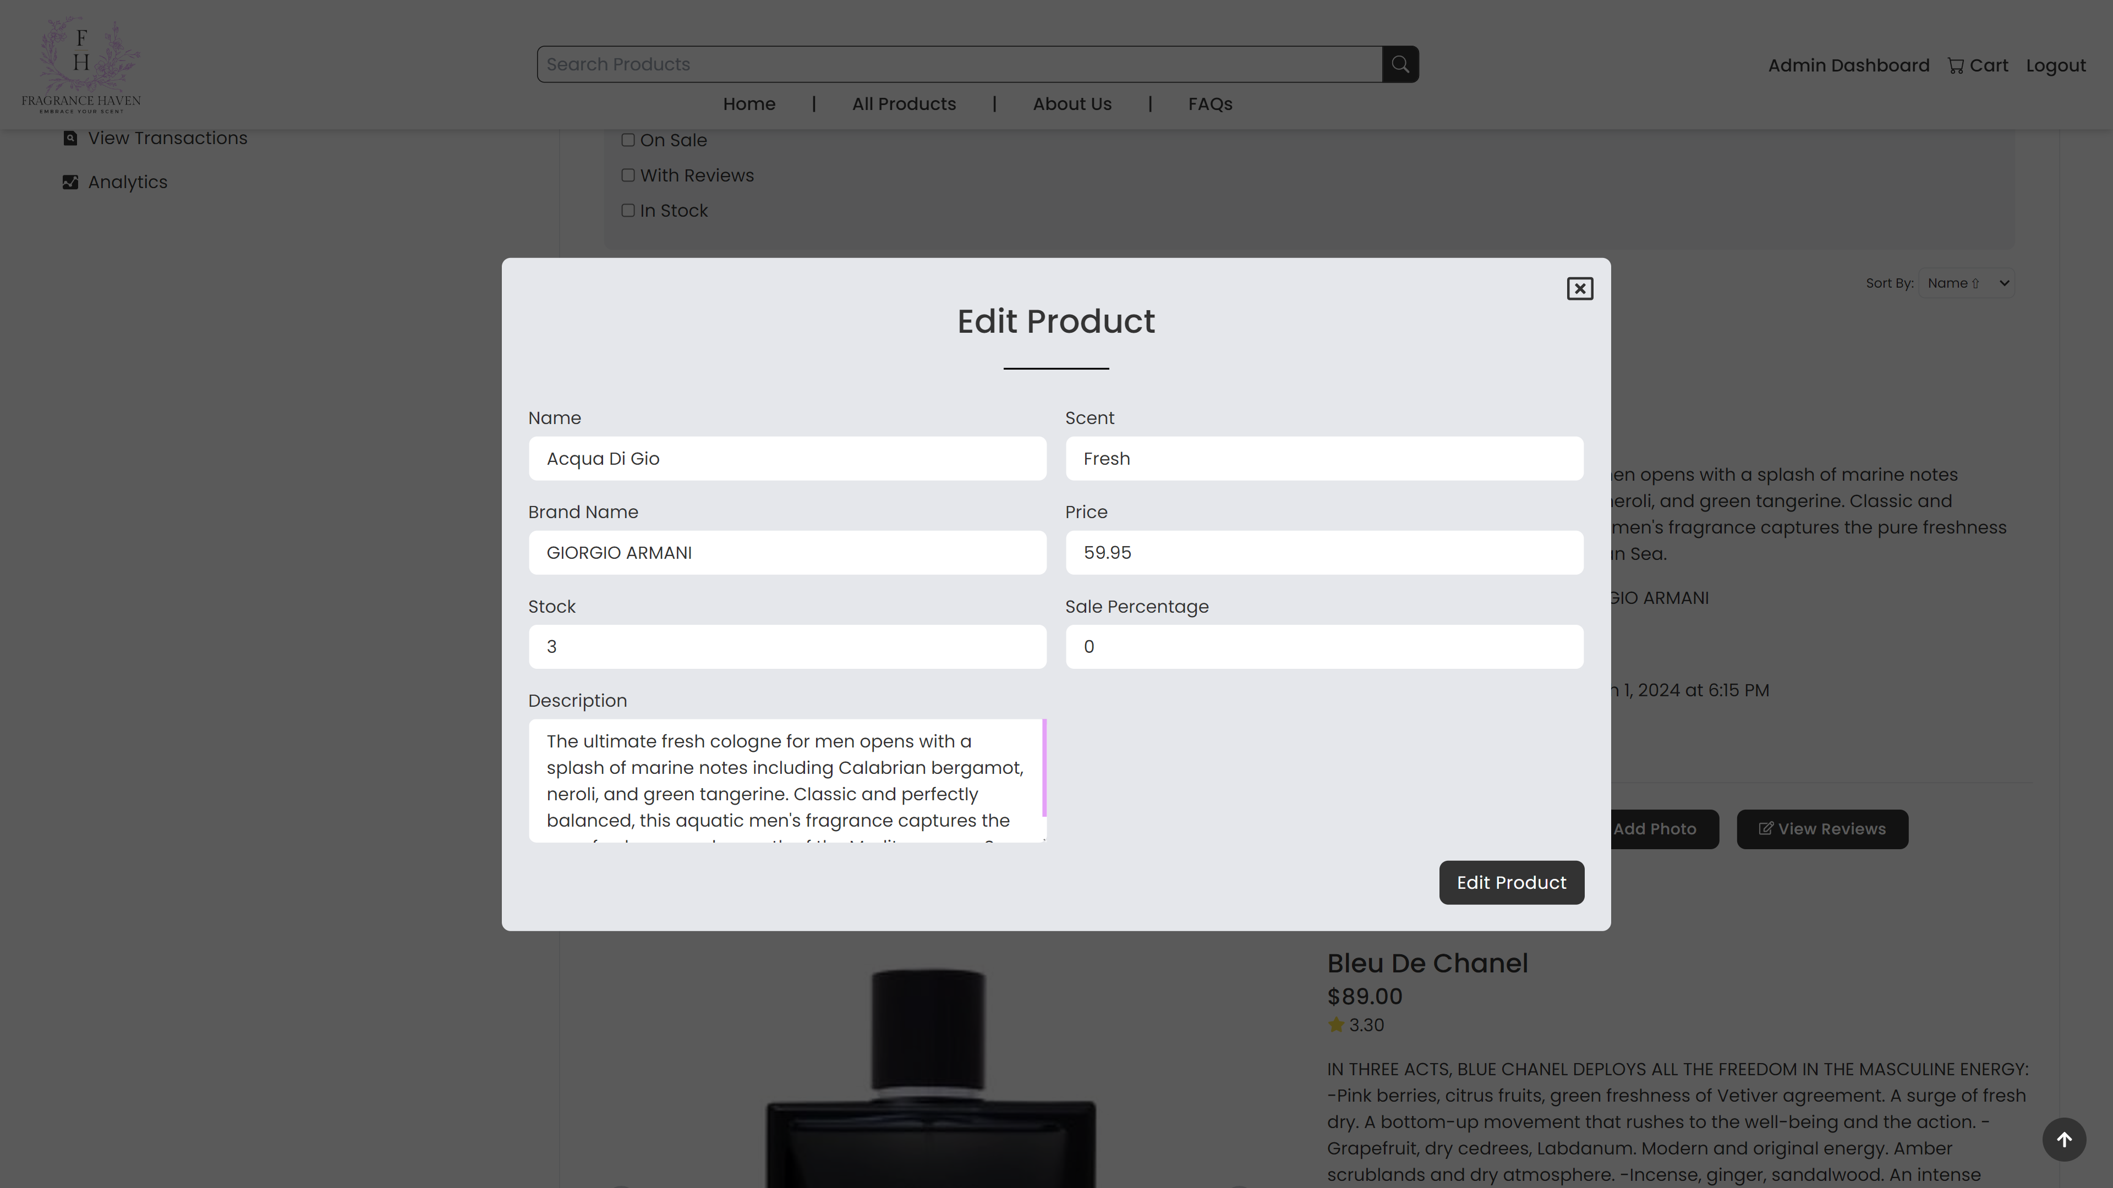Click the Analytics sidebar icon
This screenshot has height=1188, width=2113.
click(70, 182)
